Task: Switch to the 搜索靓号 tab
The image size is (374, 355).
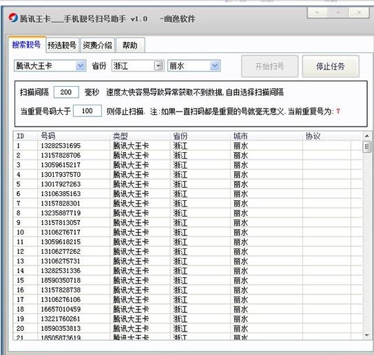Action: [26, 45]
